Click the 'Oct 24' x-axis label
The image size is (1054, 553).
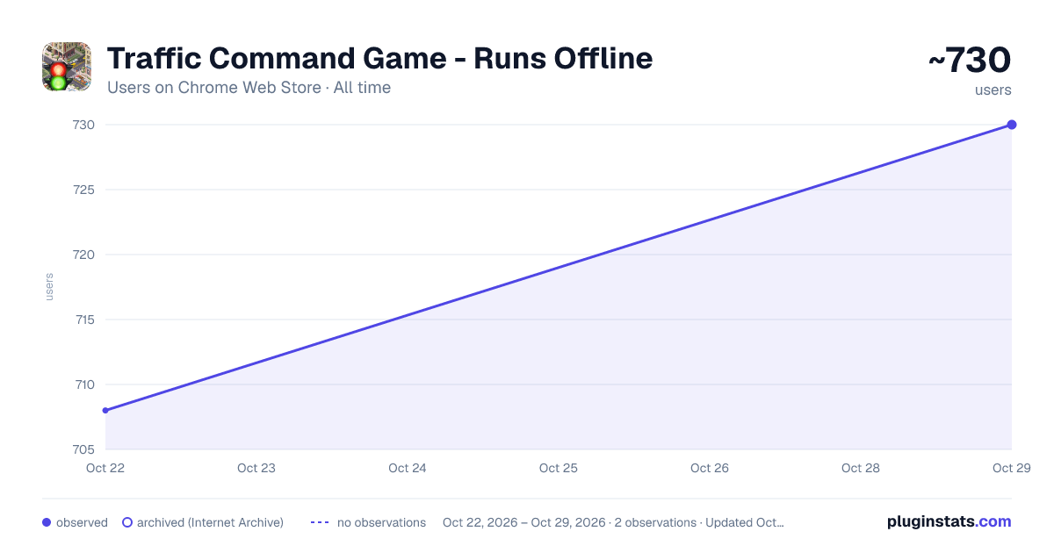point(408,468)
